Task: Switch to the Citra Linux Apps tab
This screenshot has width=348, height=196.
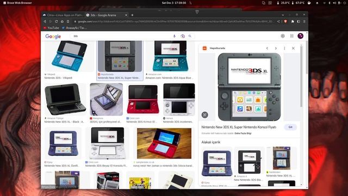Action: 63,15
